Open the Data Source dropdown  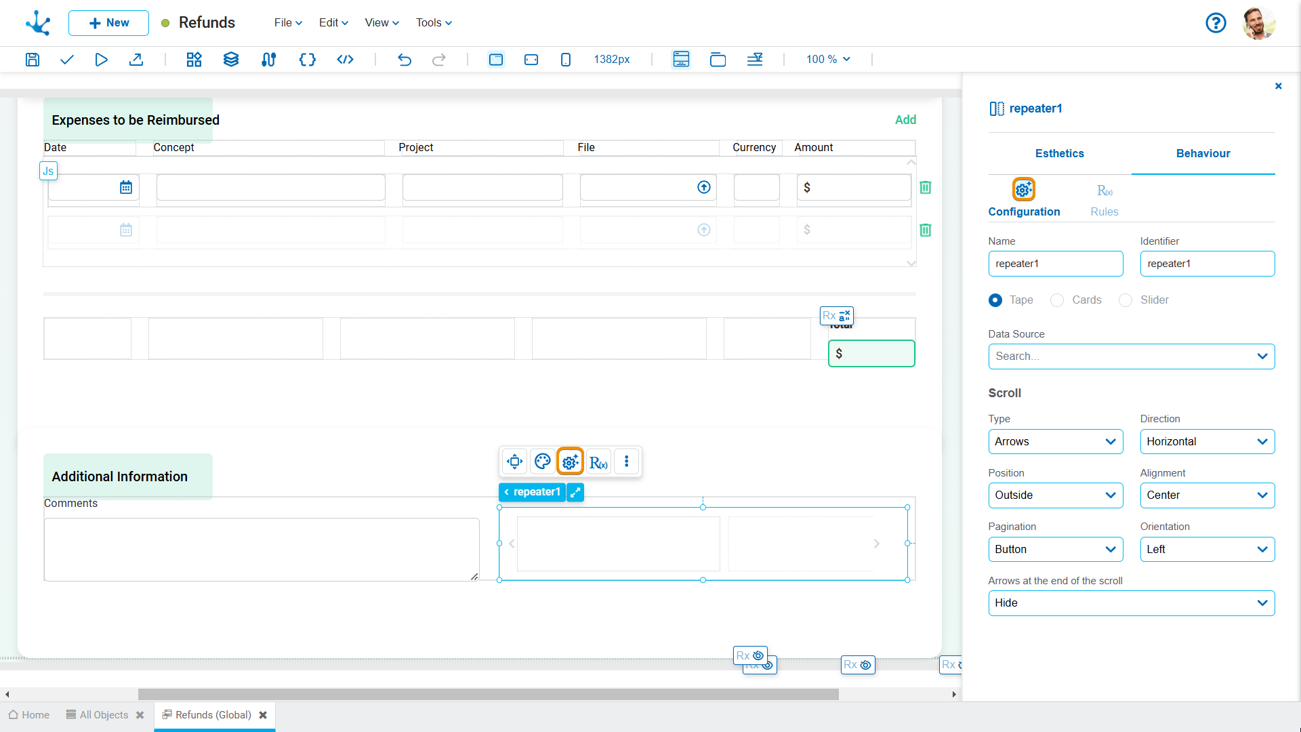(x=1131, y=357)
